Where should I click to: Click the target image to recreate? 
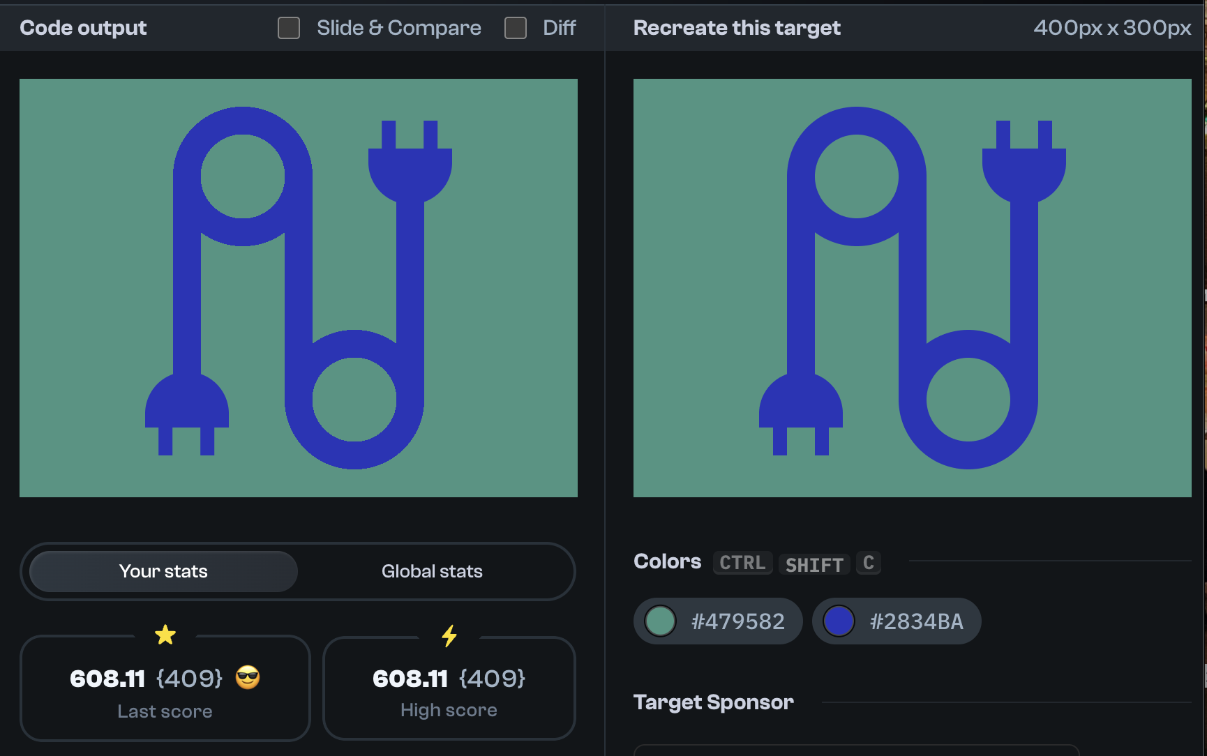pos(913,288)
